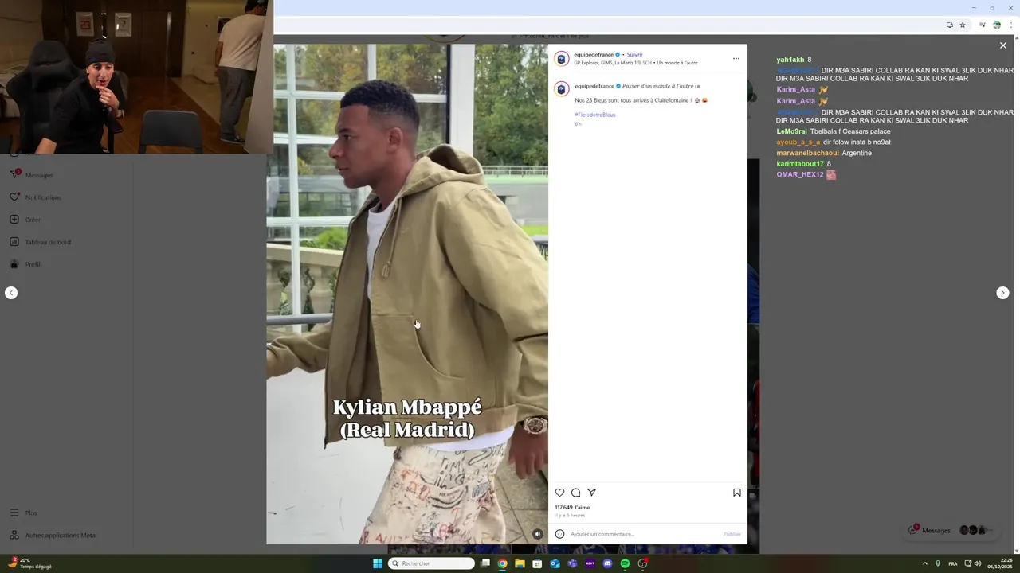The image size is (1020, 573).
Task: Open Notifications in Instagram sidebar
Action: tap(36, 197)
